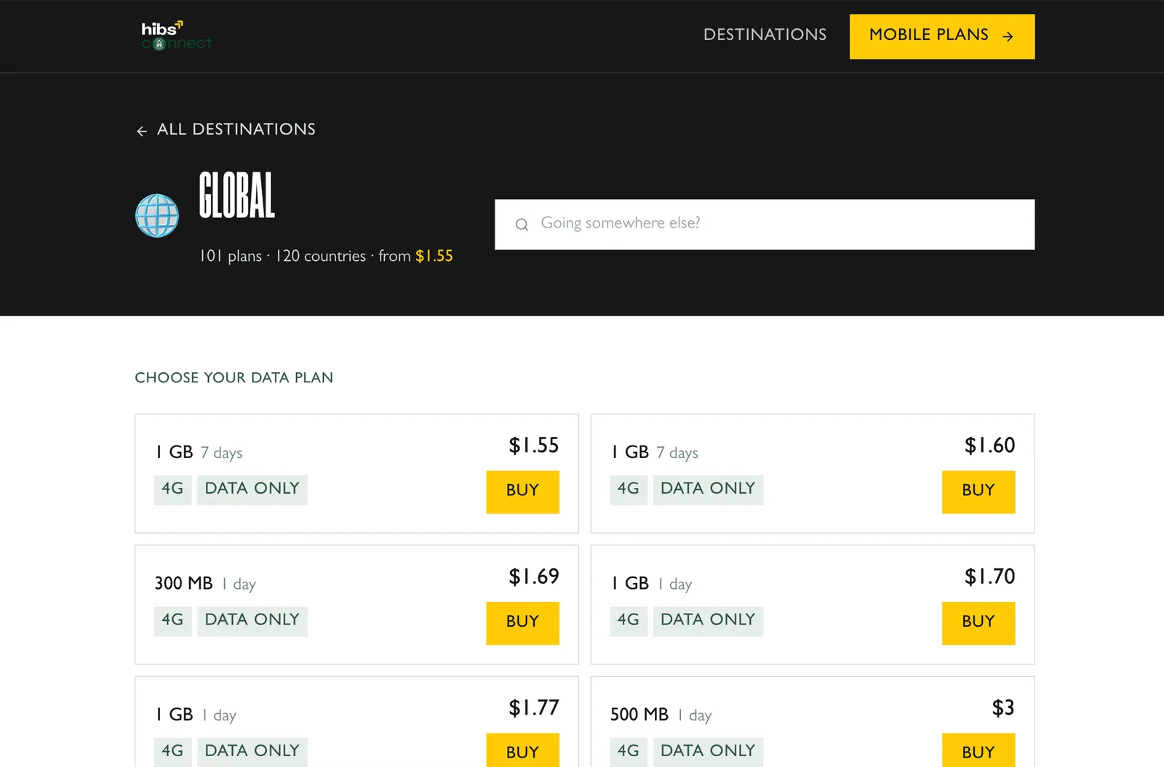Open the hibs connect logo home link
Image resolution: width=1164 pixels, height=767 pixels.
point(177,36)
